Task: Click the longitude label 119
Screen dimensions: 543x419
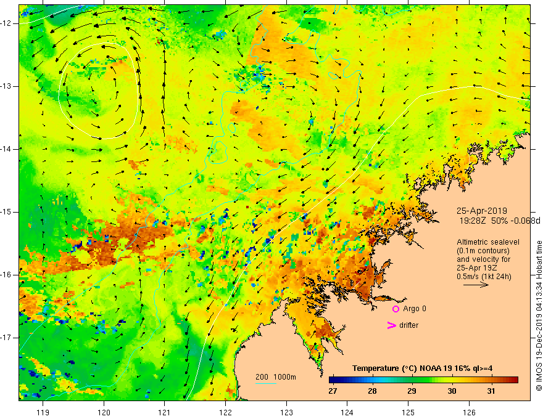Action: 43,412
